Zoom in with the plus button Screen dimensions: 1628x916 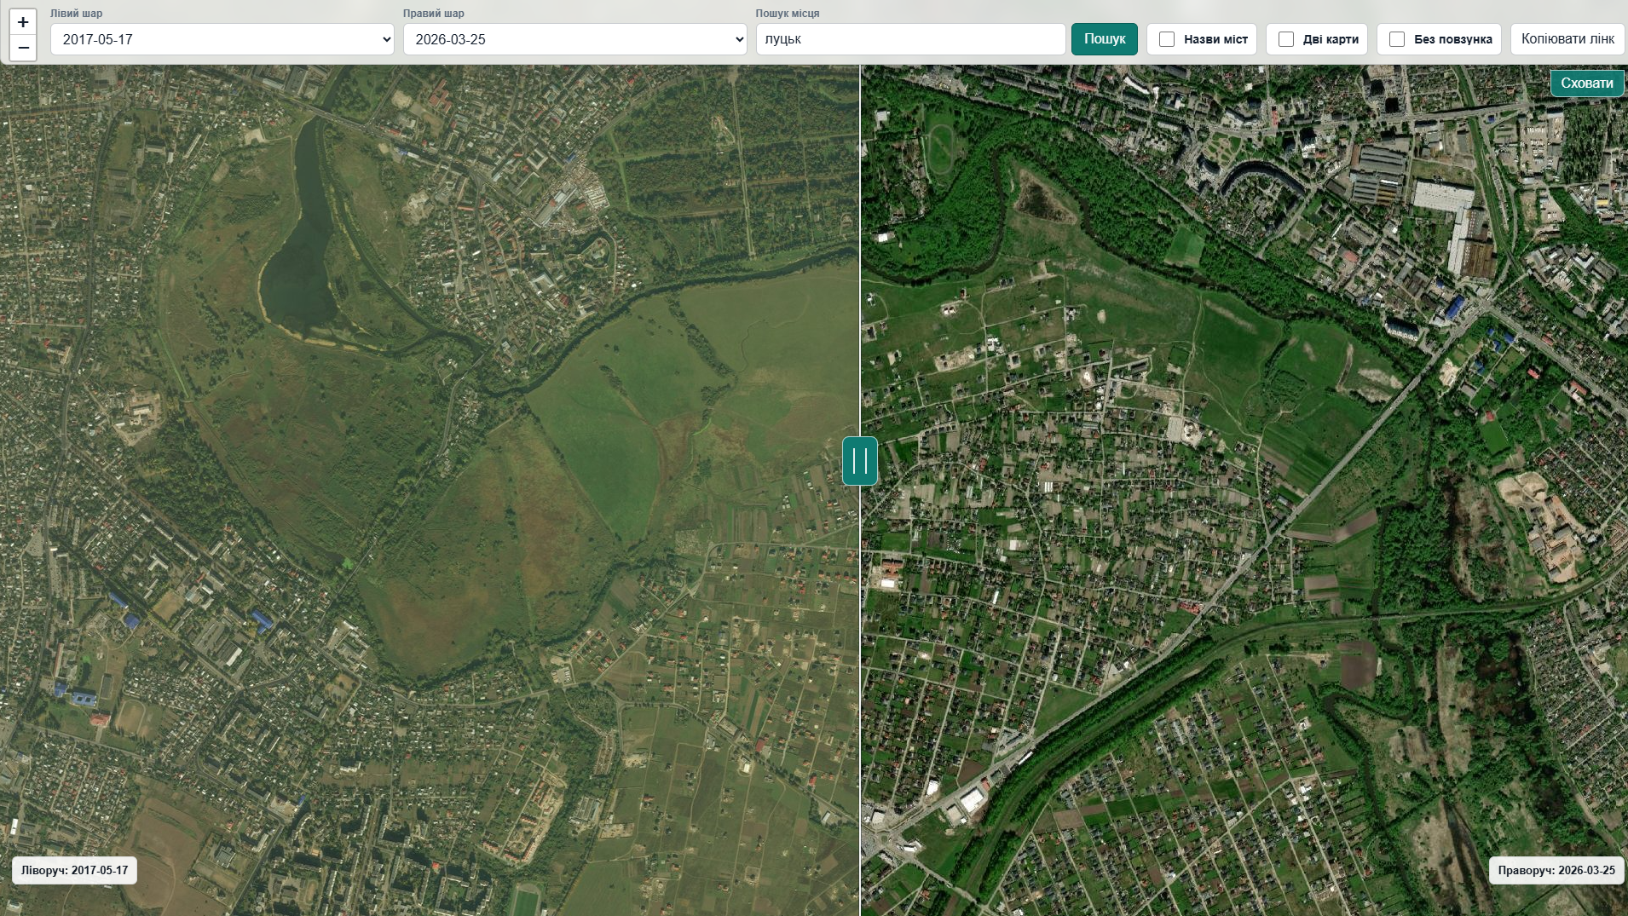23,22
